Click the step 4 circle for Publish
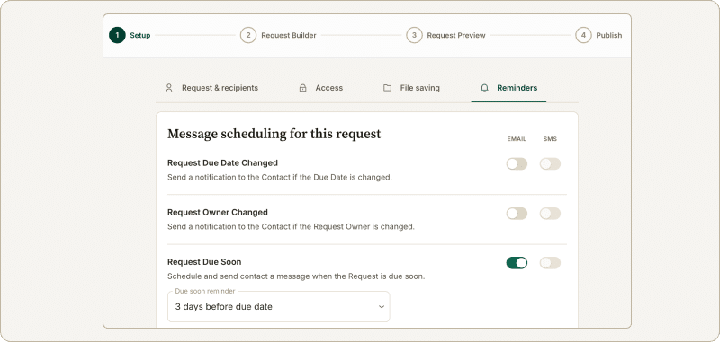This screenshot has width=720, height=342. pyautogui.click(x=583, y=35)
